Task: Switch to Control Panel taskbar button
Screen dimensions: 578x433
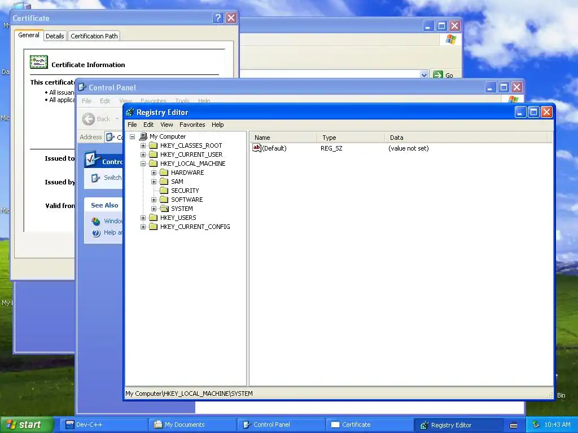Action: click(x=281, y=425)
